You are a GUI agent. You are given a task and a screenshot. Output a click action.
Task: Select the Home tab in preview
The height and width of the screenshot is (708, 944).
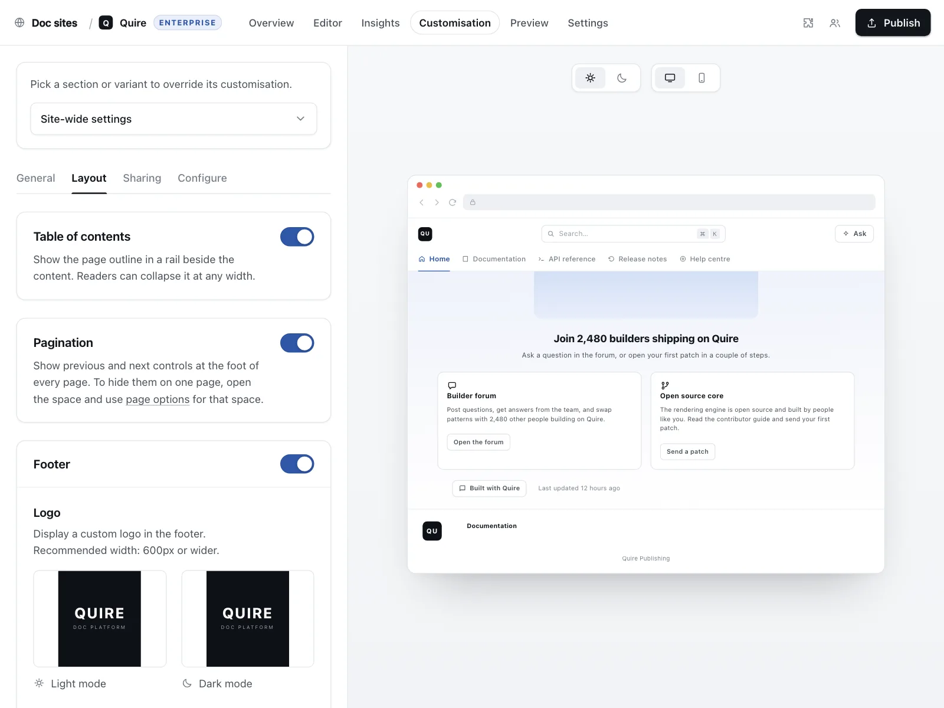434,259
